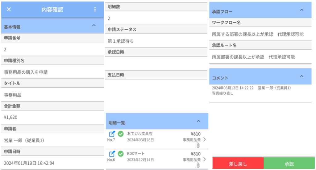The image size is (316, 170).
Task: Open attachment paperclip on RDXマート item
Action: click(x=198, y=165)
